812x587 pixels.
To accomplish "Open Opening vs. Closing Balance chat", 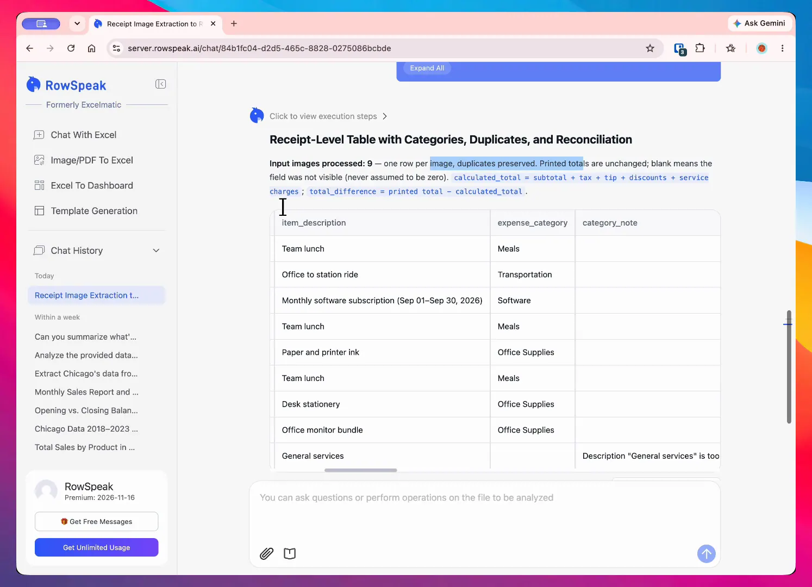I will [86, 410].
